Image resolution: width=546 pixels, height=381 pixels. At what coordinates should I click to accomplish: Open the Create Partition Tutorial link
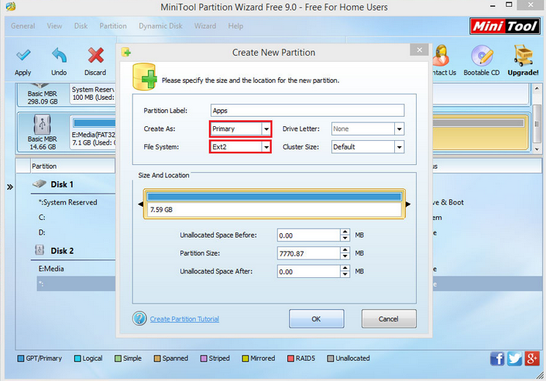coord(184,319)
